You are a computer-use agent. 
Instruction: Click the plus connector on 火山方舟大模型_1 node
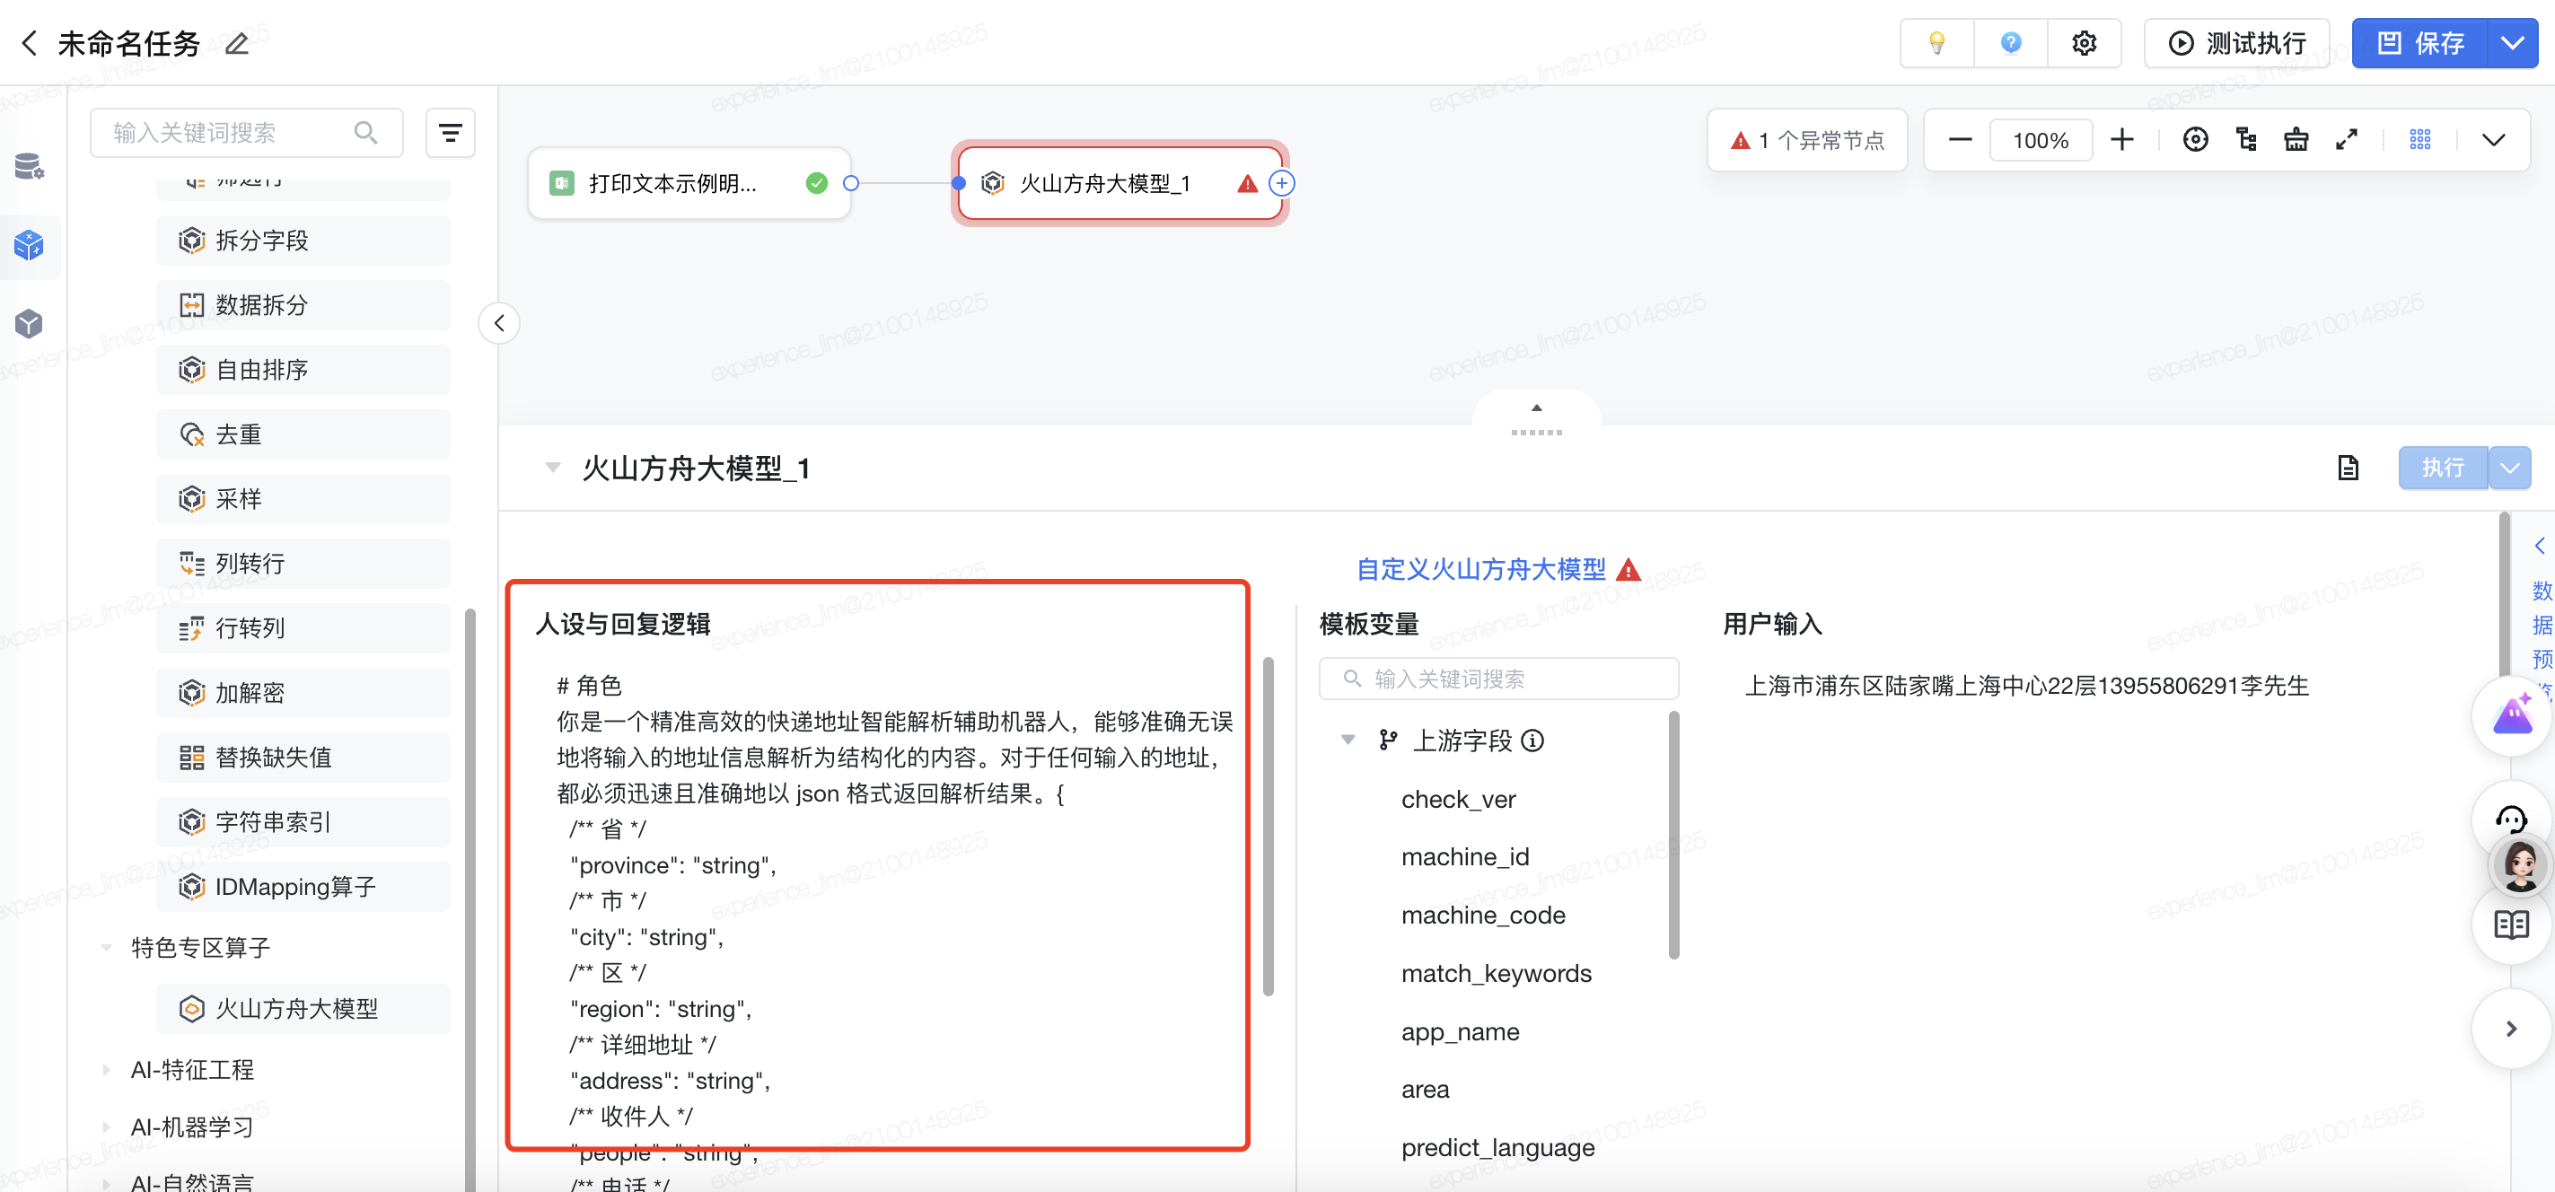tap(1281, 183)
